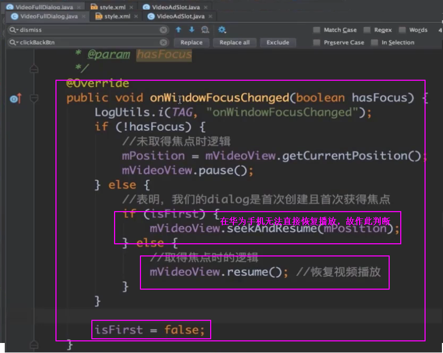Enable the Words checkbox
Screen dimensions: 443x353
click(402, 30)
